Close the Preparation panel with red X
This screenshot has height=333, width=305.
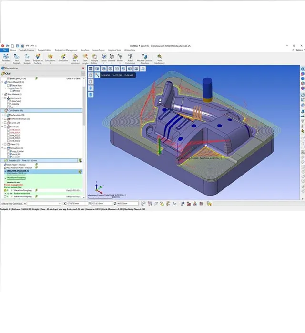(x=83, y=68)
